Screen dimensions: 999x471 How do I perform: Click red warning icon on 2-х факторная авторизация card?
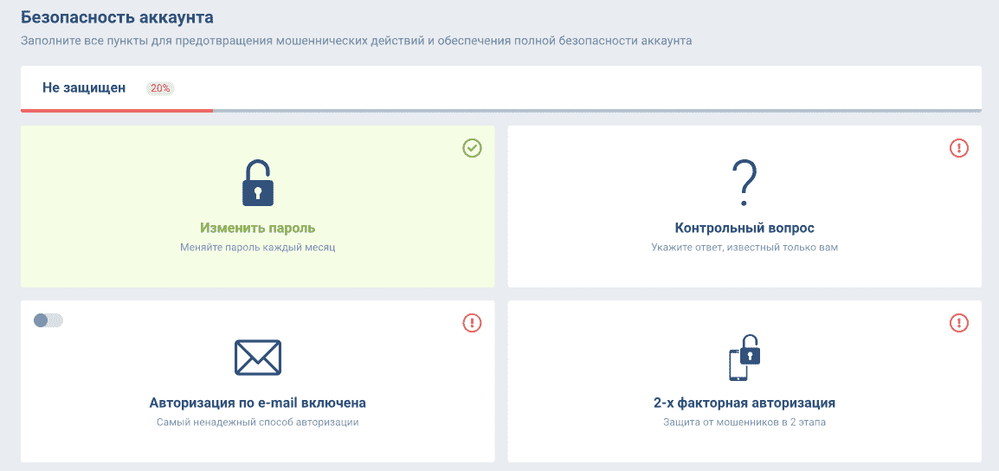coord(959,323)
